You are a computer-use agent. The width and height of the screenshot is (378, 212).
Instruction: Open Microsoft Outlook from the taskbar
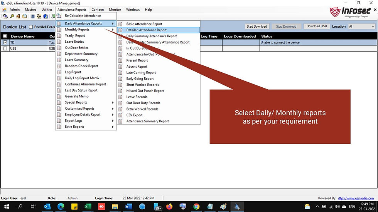pyautogui.click(x=47, y=207)
